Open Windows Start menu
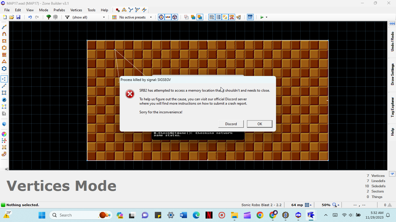The height and width of the screenshot is (222, 396). point(42,215)
